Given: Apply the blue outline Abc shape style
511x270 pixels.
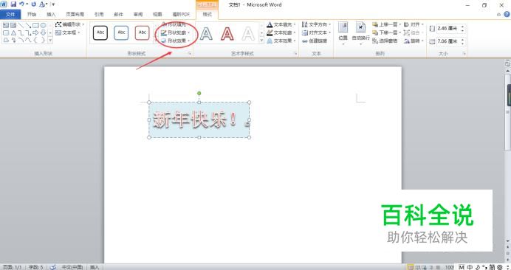Looking at the screenshot, I should click(x=121, y=33).
